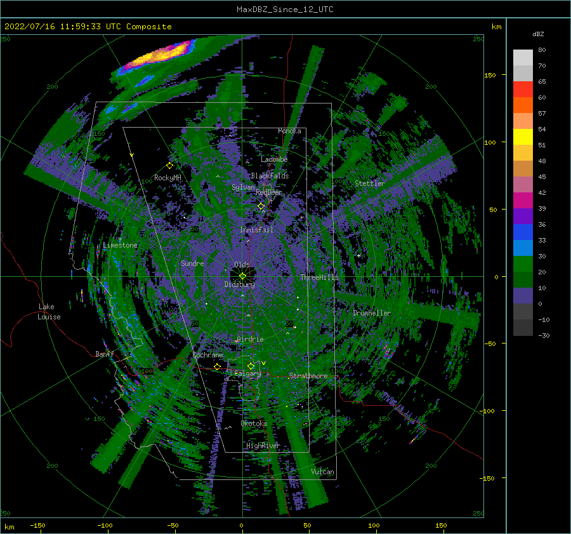Click the blue 33–36 dBZ legend swatch
The height and width of the screenshot is (534, 571).
pyautogui.click(x=523, y=232)
